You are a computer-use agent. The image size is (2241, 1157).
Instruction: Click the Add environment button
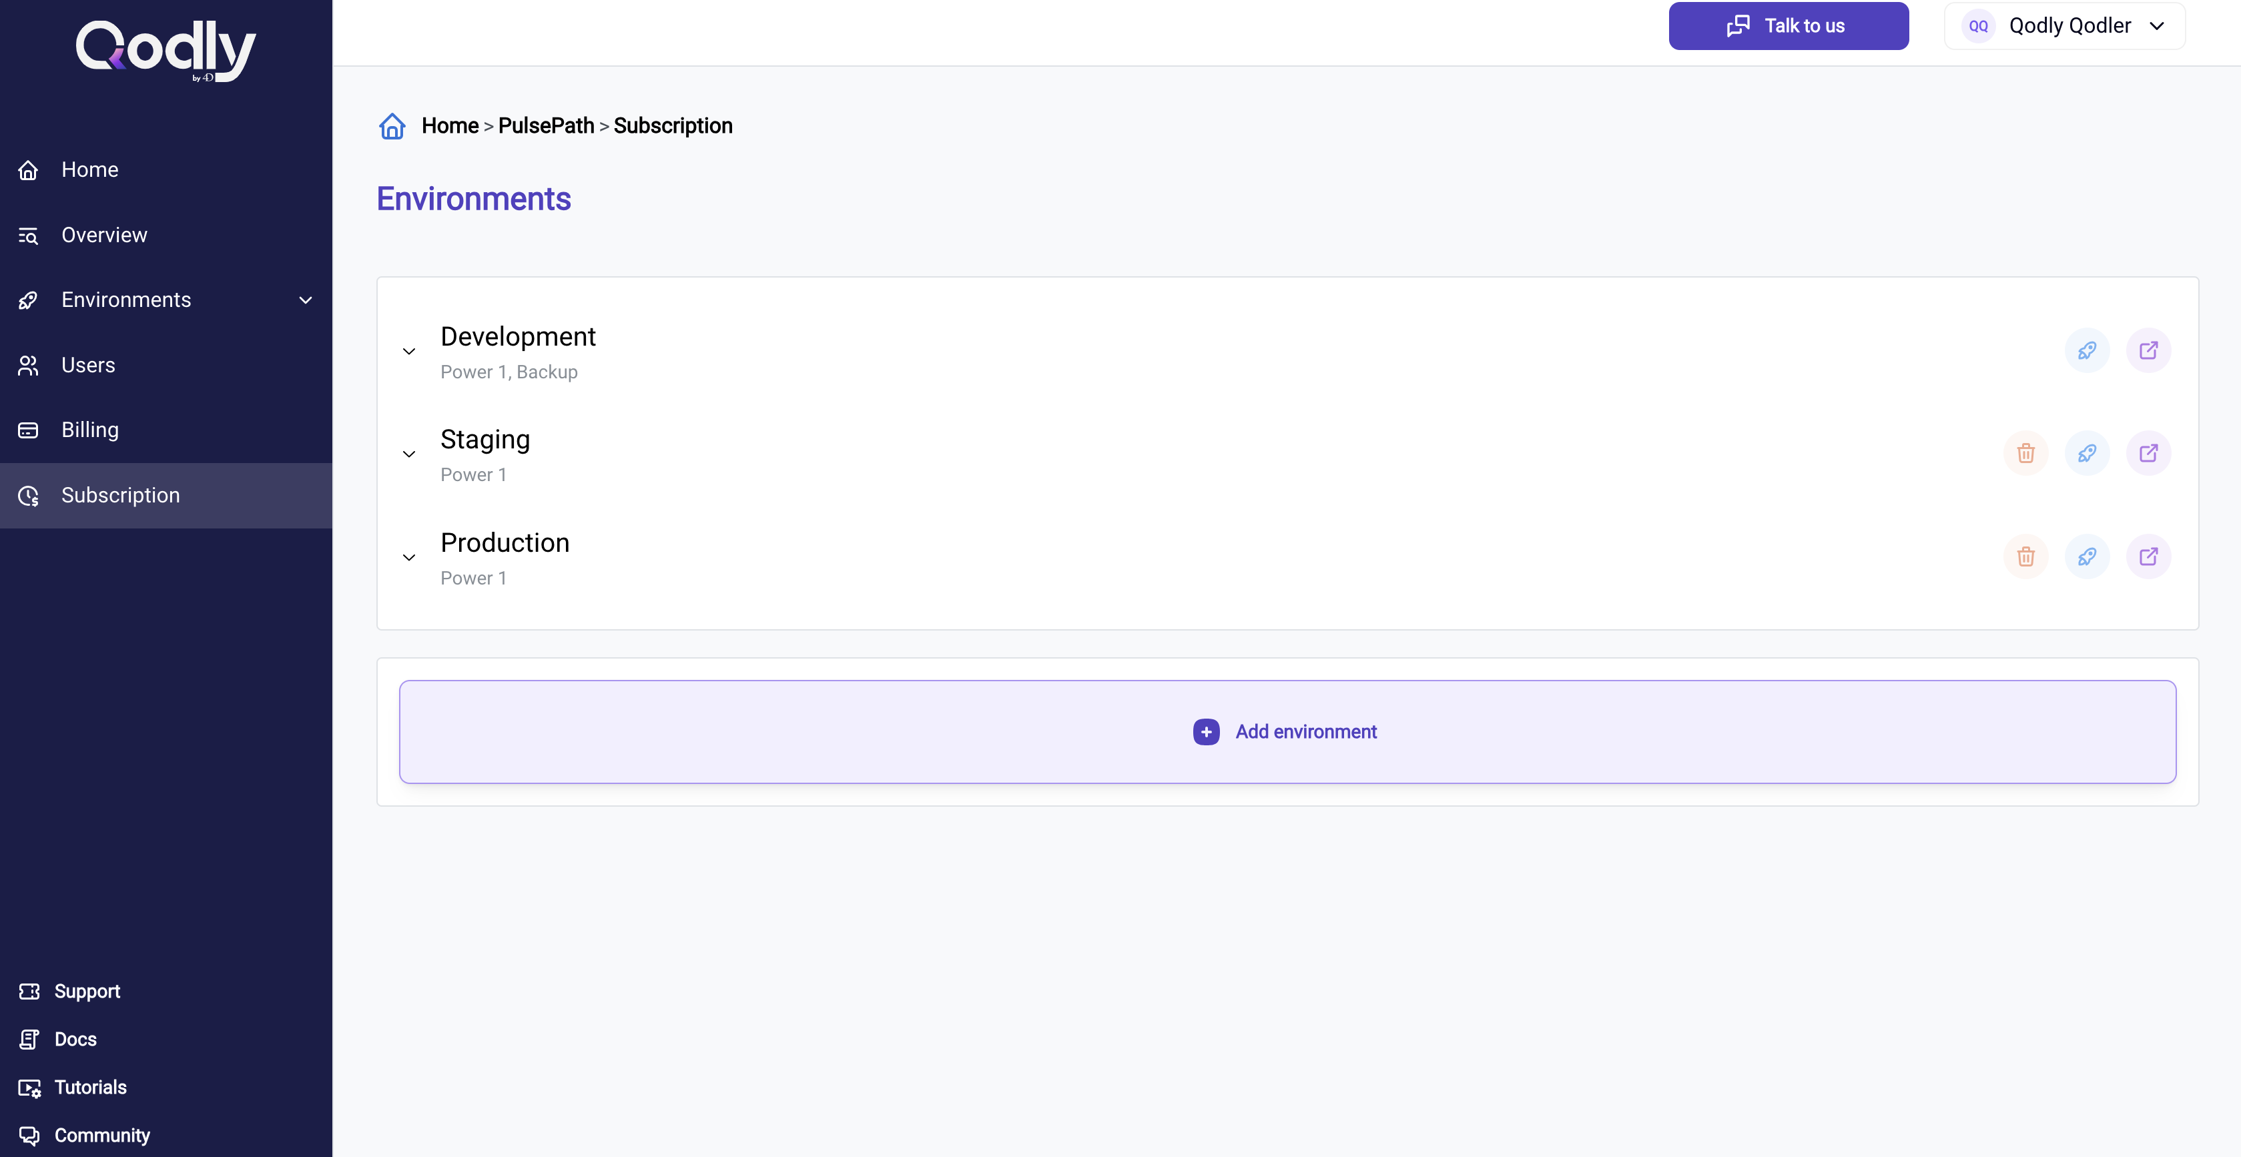click(1287, 733)
